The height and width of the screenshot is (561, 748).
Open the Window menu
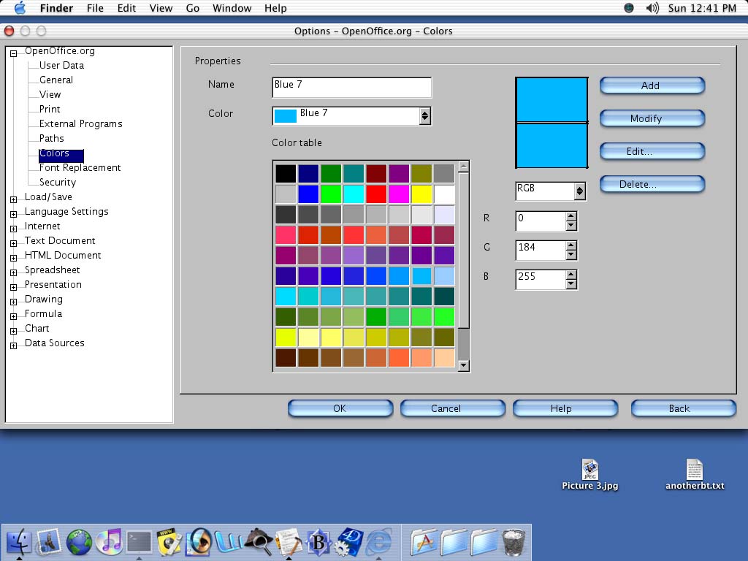[x=232, y=8]
